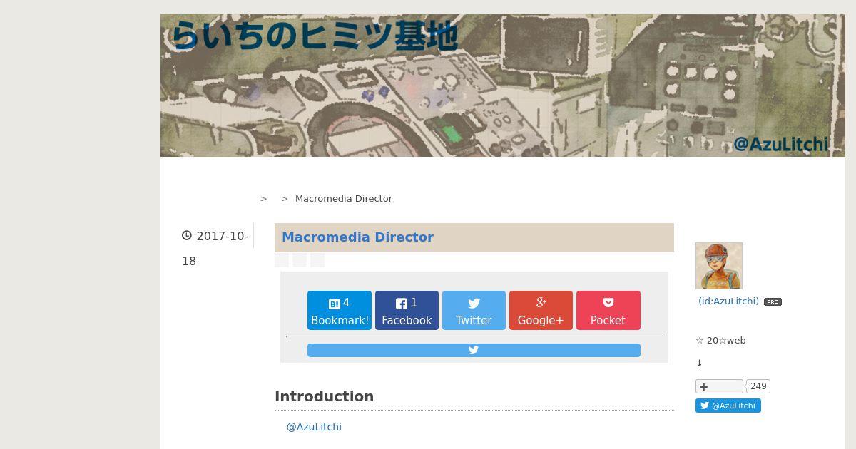Click the Hatena B! logo icon
The height and width of the screenshot is (449, 856).
334,304
